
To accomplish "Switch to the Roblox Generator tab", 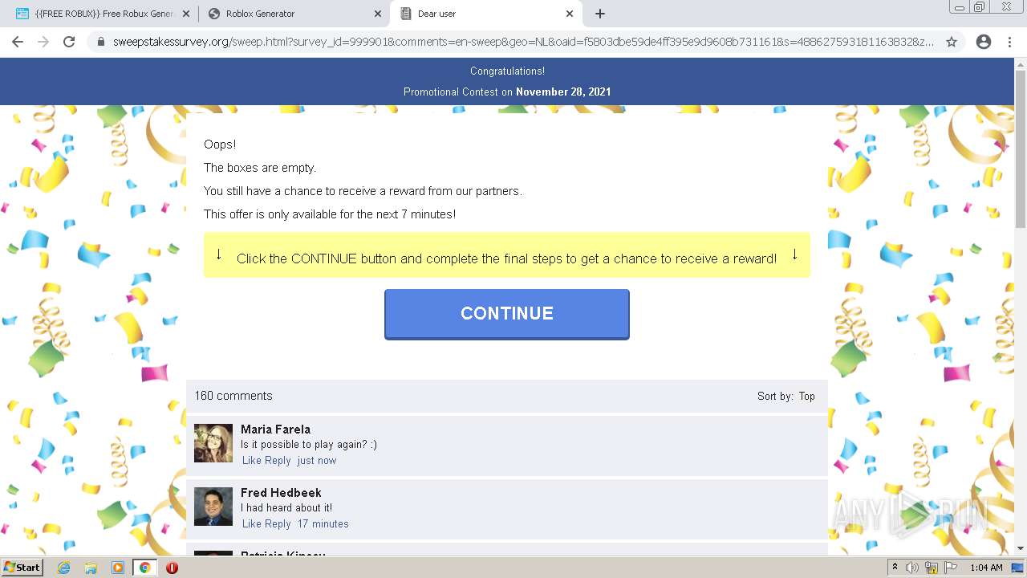I will coord(294,14).
